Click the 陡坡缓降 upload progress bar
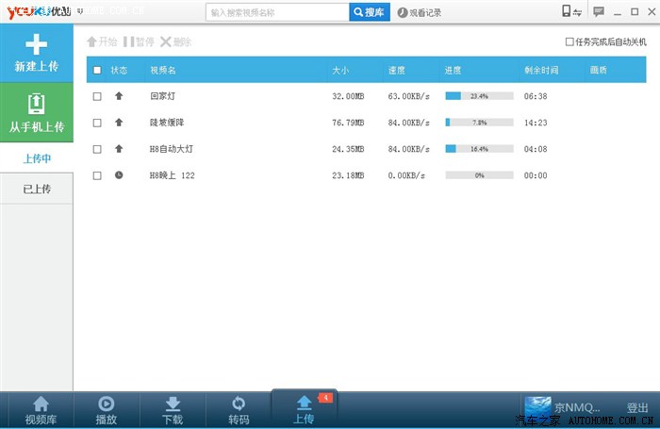Image resolution: width=660 pixels, height=429 pixels. 479,123
